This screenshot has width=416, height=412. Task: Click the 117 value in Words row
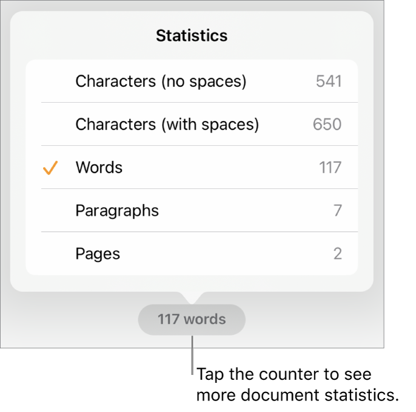pyautogui.click(x=330, y=168)
